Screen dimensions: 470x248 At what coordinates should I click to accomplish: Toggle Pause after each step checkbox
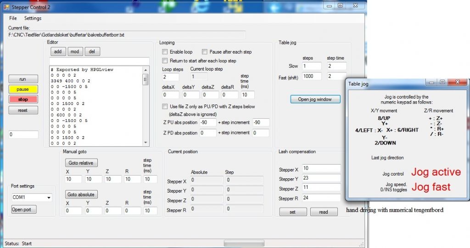204,52
